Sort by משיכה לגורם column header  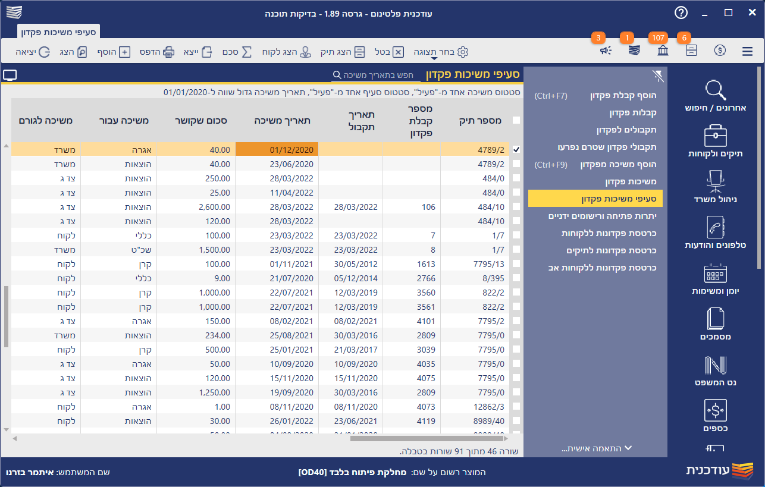(46, 120)
